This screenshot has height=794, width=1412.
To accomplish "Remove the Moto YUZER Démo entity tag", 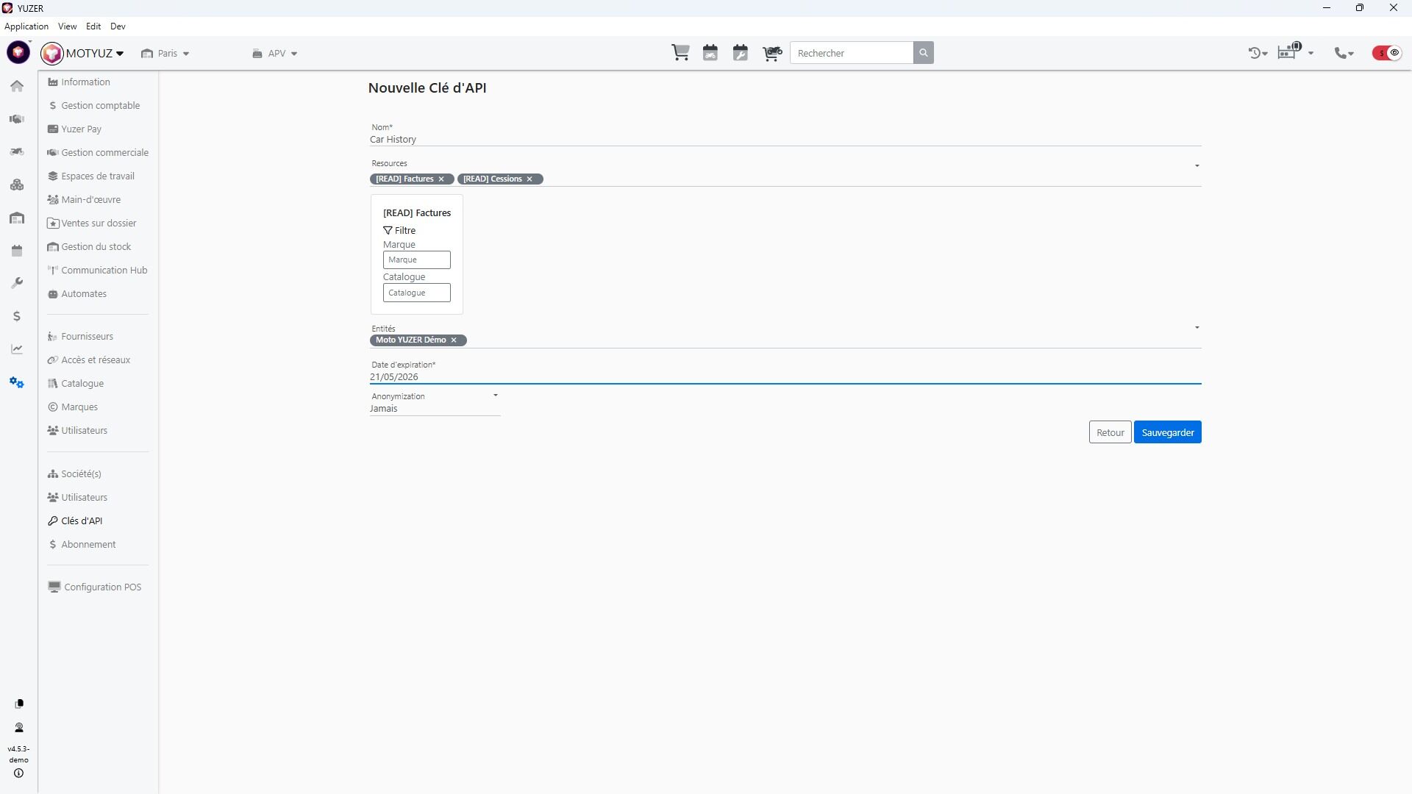I will pos(454,340).
